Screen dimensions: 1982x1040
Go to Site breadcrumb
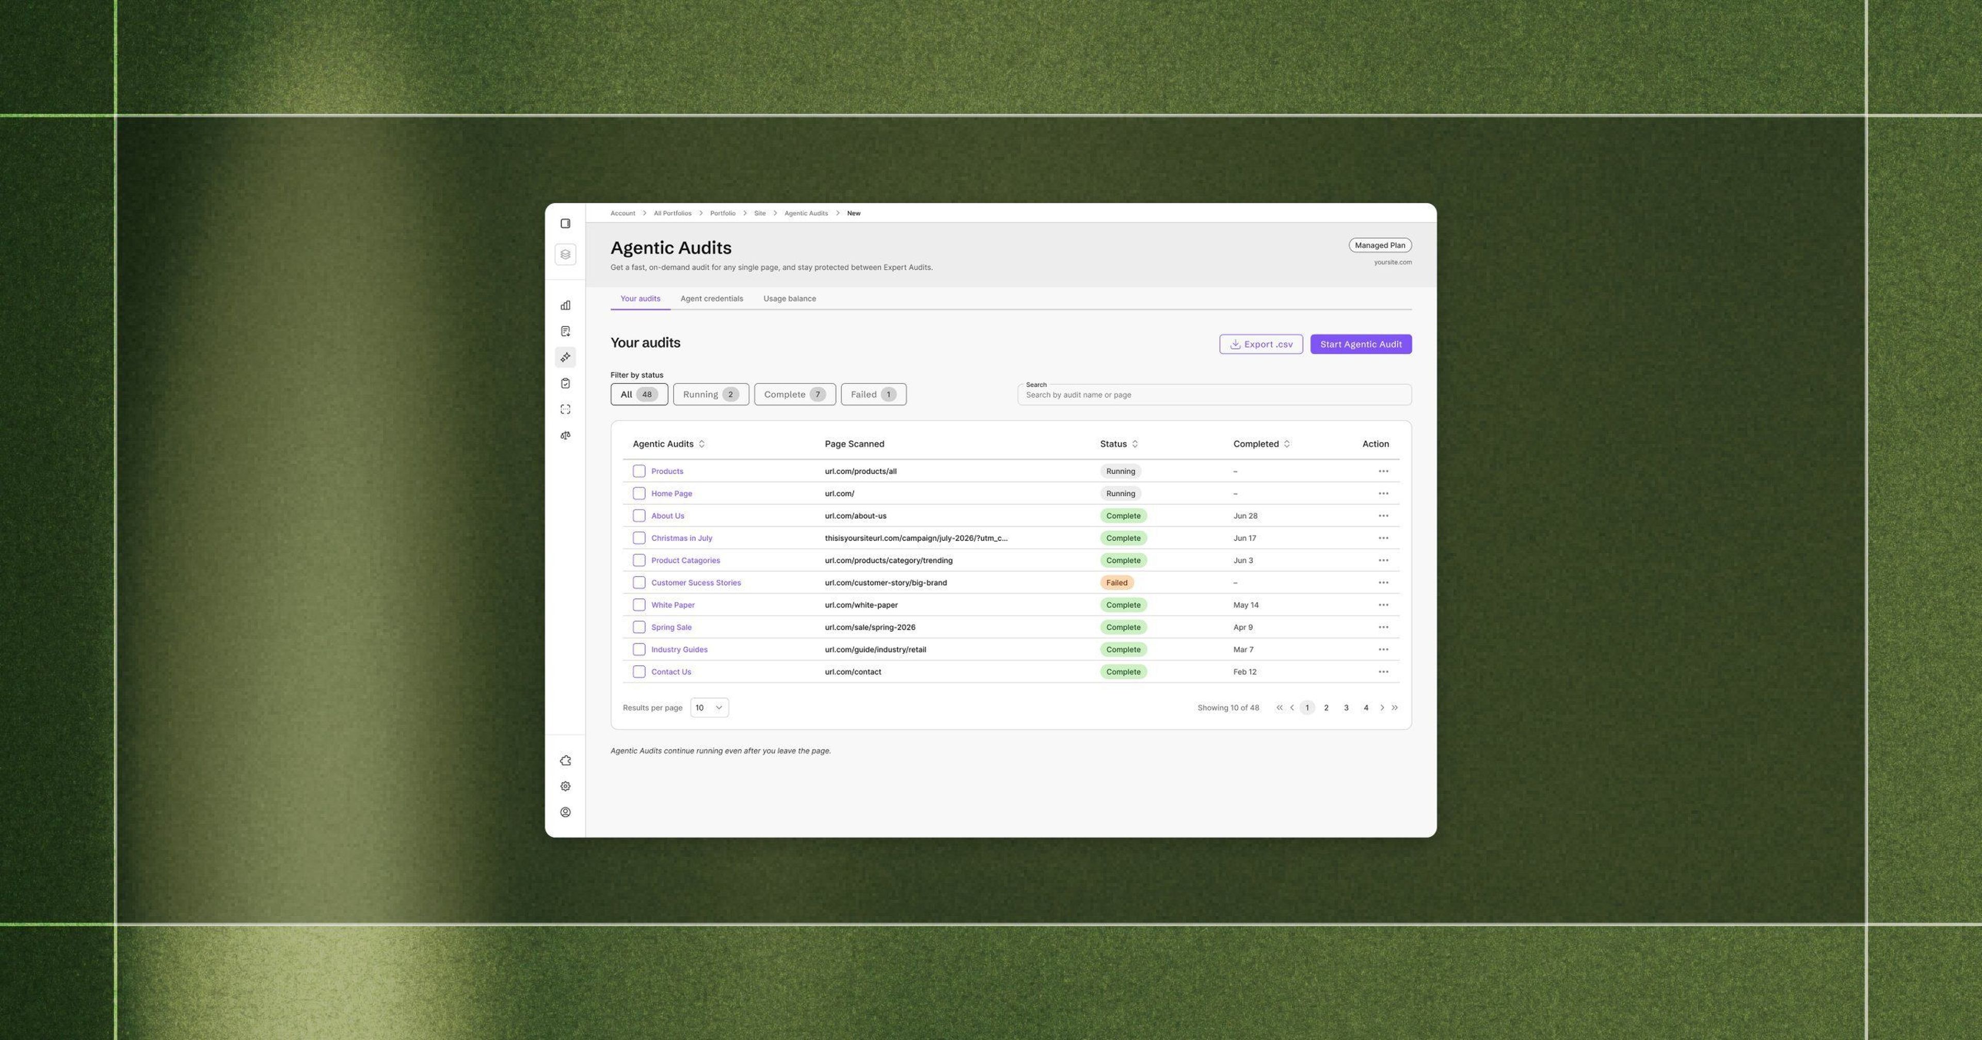tap(759, 213)
